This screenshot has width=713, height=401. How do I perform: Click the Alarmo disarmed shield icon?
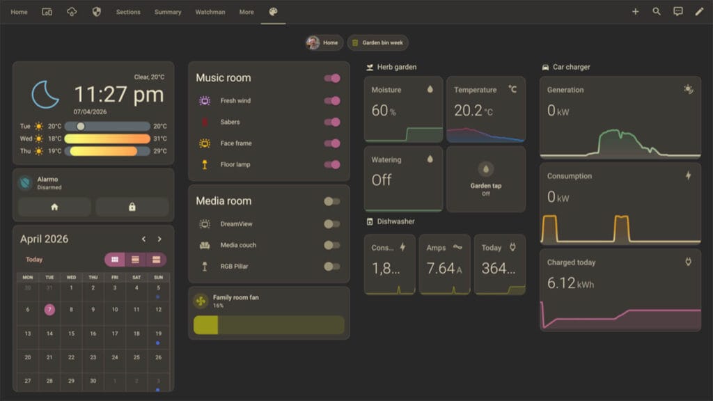point(26,183)
